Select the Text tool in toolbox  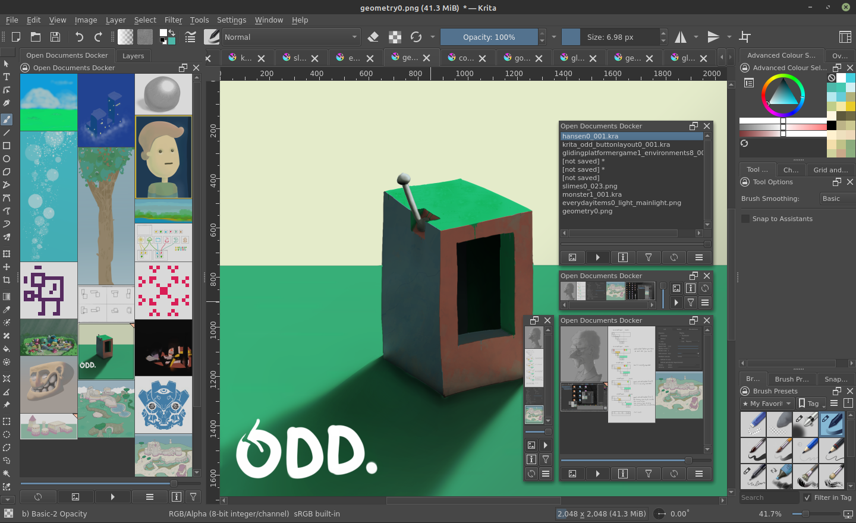[7, 77]
